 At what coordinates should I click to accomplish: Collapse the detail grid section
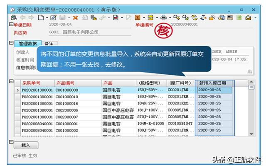11,81
